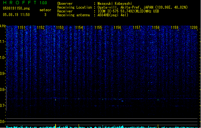
Task: Click the kHz axis unit label
Action: click(3, 26)
